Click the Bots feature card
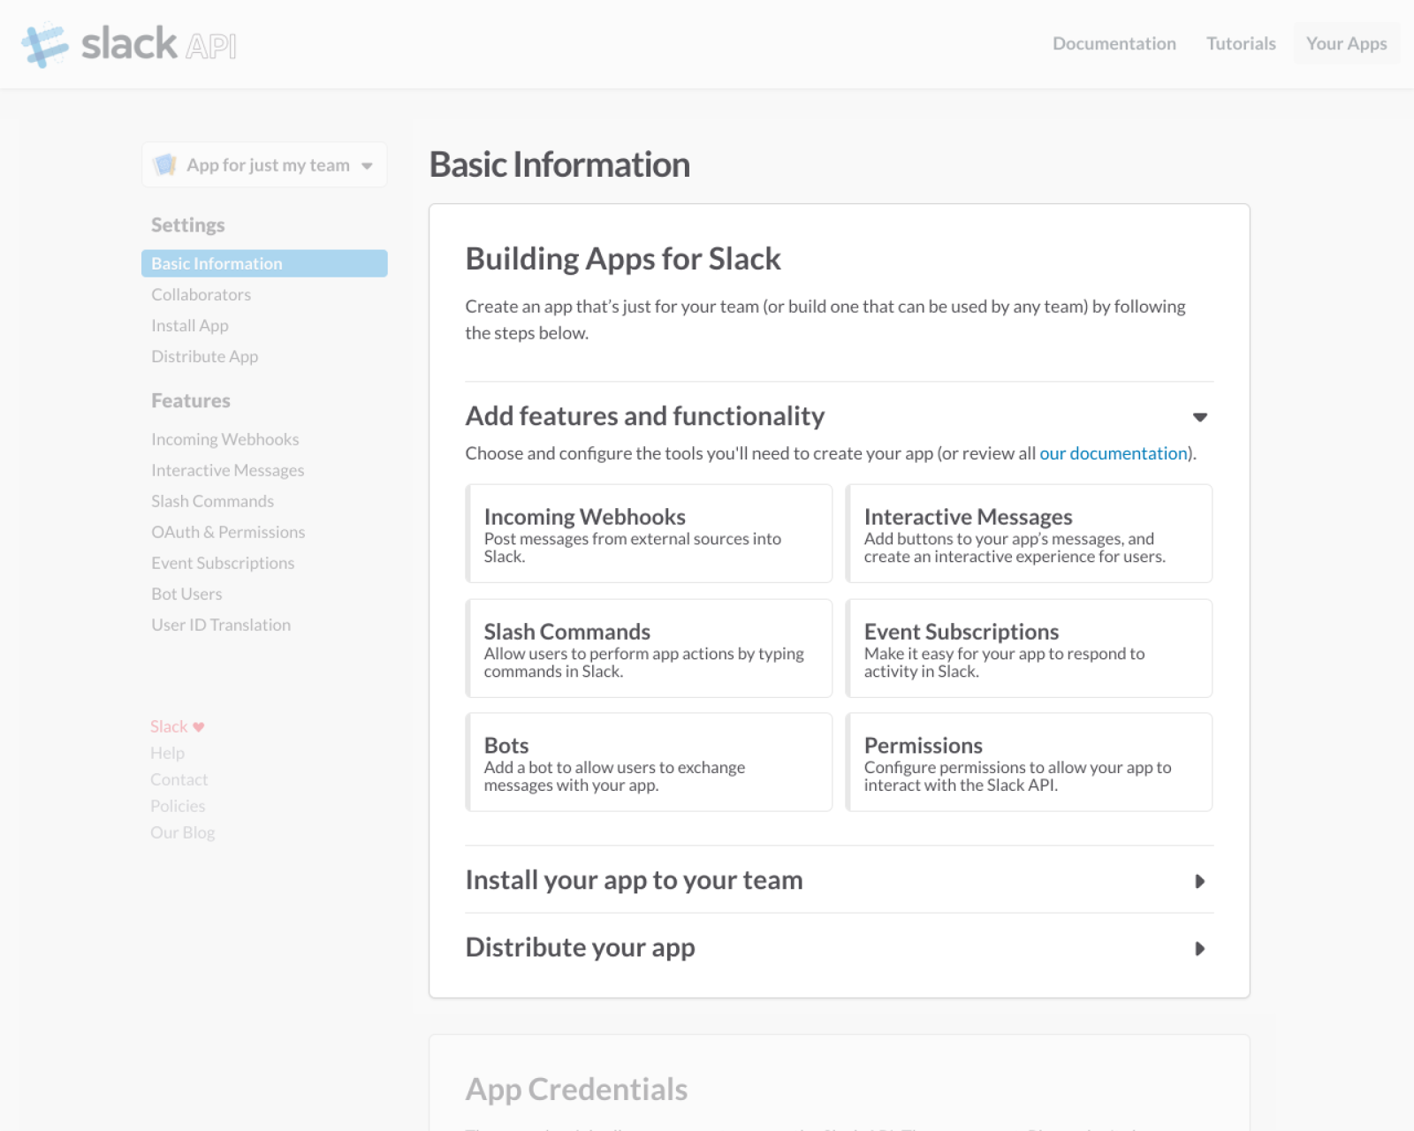Screen dimensions: 1414x1131 point(649,762)
